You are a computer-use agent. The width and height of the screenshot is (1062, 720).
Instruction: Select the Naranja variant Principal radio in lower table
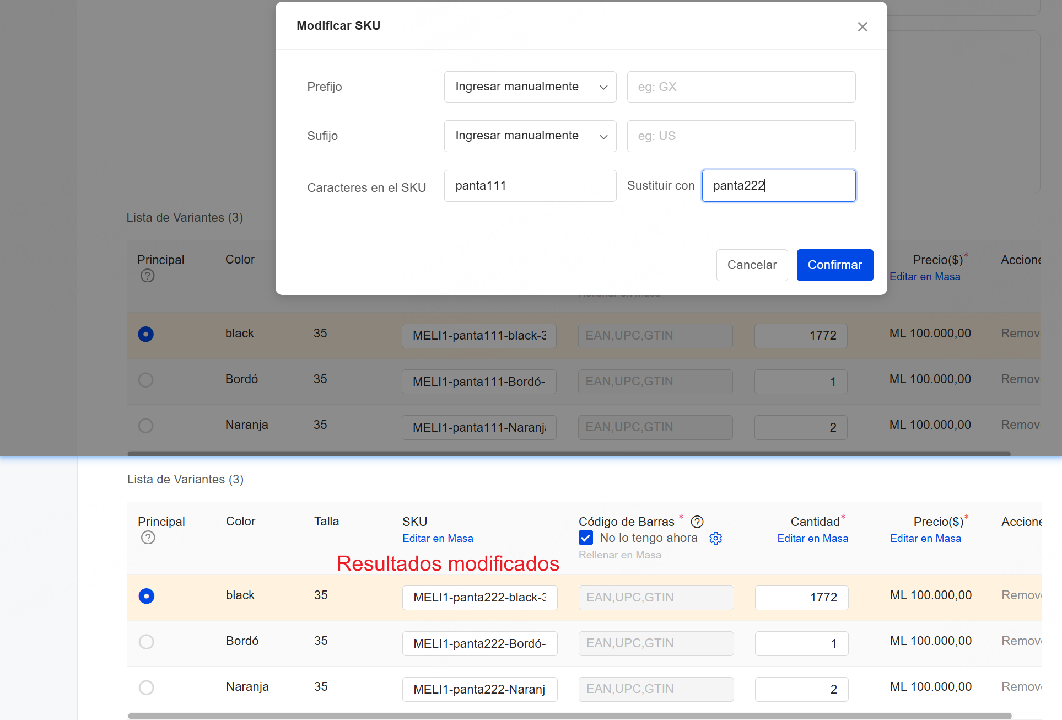click(146, 687)
